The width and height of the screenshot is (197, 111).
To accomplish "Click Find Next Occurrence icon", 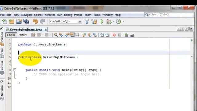I will (x=66, y=35).
